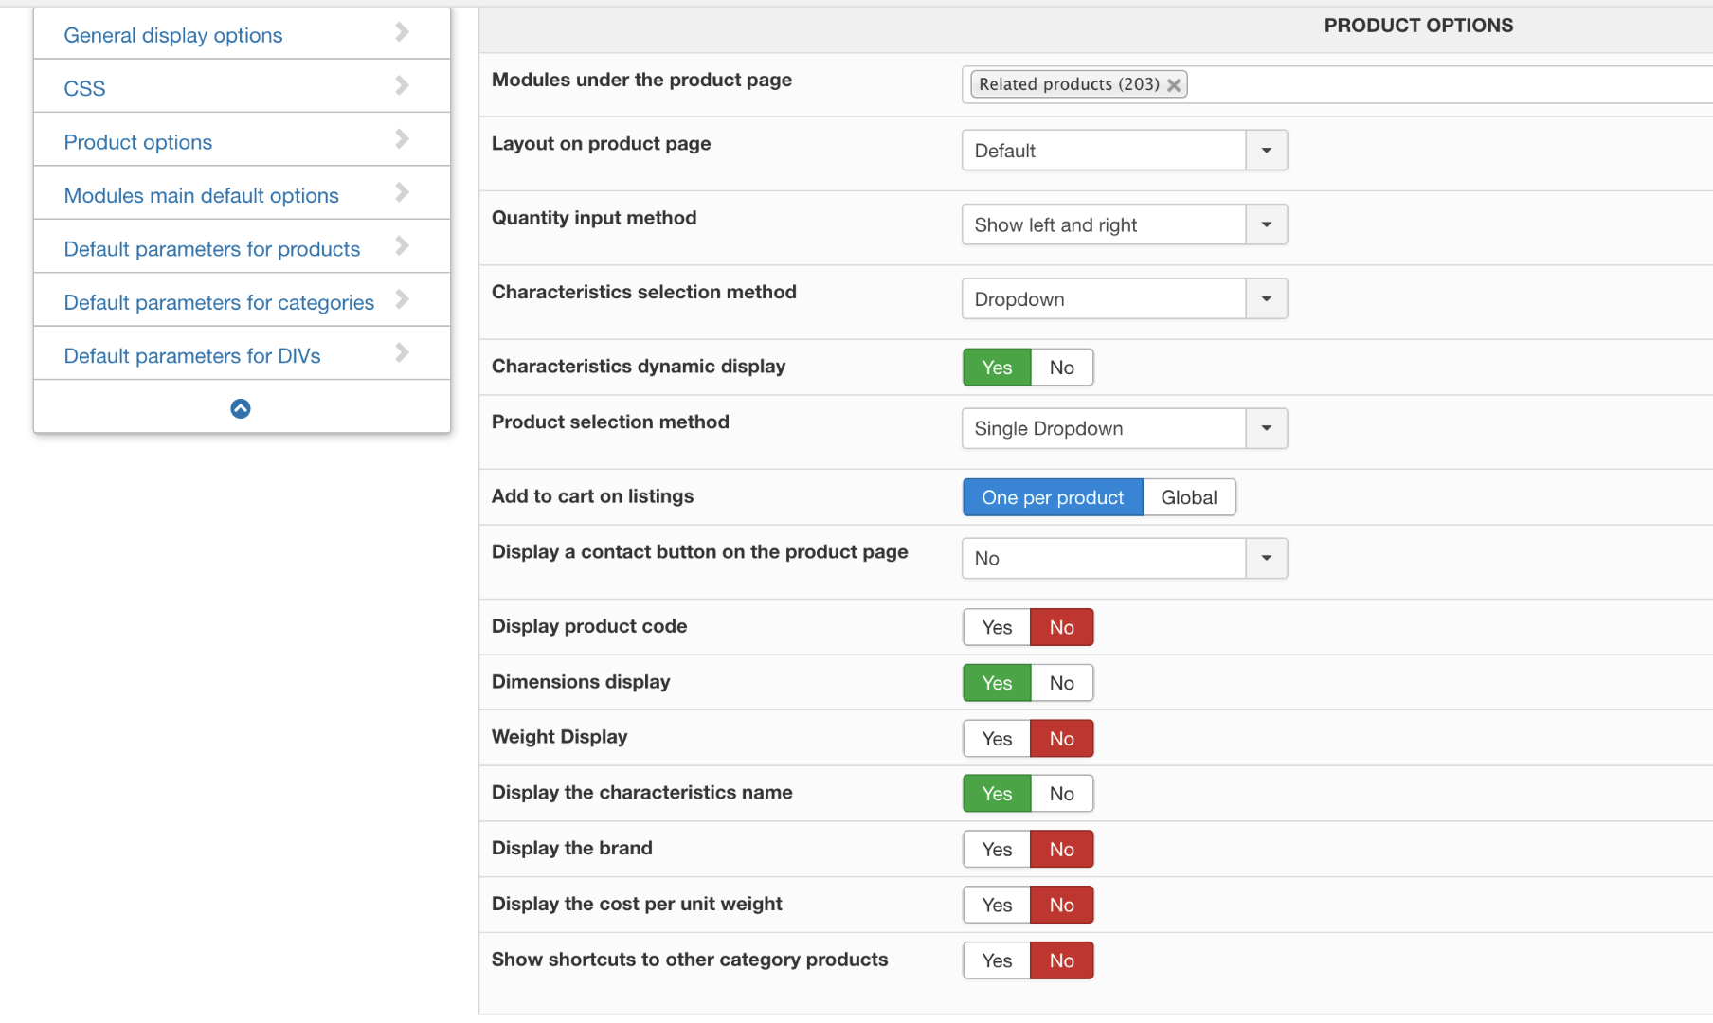Click chevron beside Default parameters for DIVs
Image resolution: width=1713 pixels, height=1023 pixels.
[402, 353]
